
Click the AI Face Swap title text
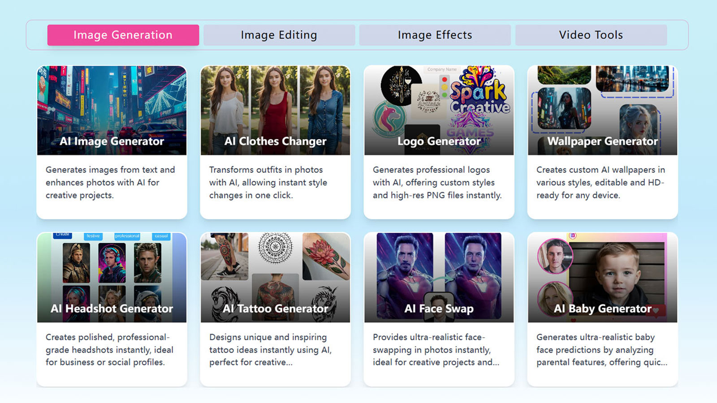(439, 309)
